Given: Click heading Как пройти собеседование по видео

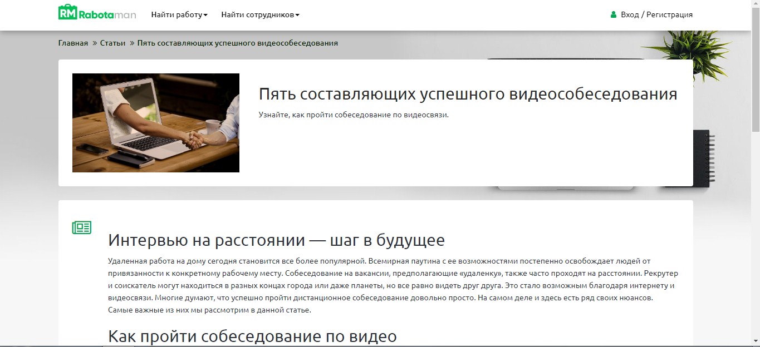Looking at the screenshot, I should click(x=252, y=336).
